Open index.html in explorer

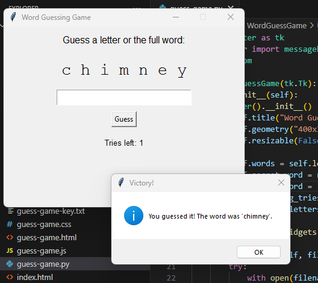(x=35, y=278)
